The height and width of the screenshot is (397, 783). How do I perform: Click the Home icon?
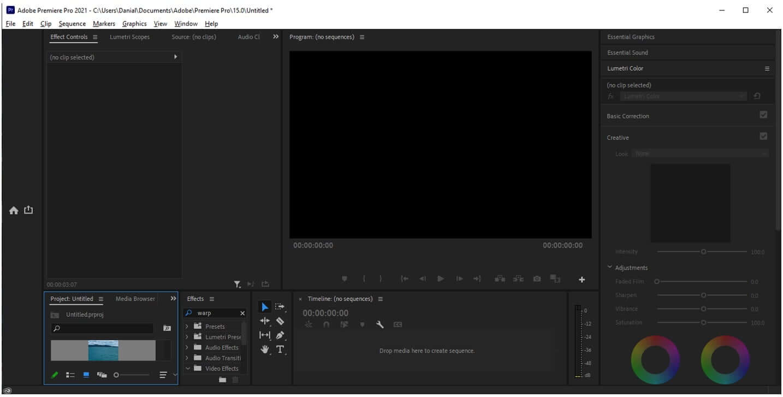click(14, 210)
